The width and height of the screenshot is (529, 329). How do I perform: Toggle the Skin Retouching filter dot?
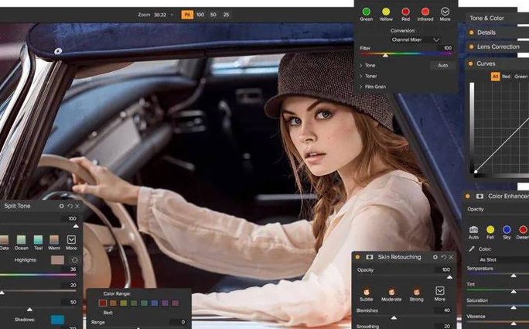(357, 257)
